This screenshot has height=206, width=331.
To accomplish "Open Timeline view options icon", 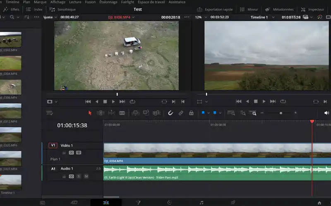I will (50, 113).
